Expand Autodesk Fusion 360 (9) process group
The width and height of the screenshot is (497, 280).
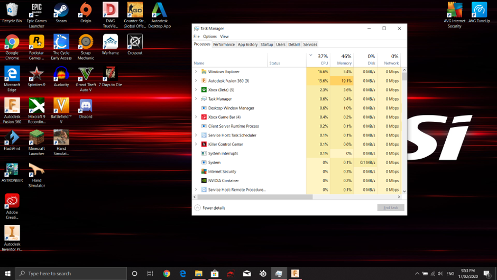click(196, 80)
